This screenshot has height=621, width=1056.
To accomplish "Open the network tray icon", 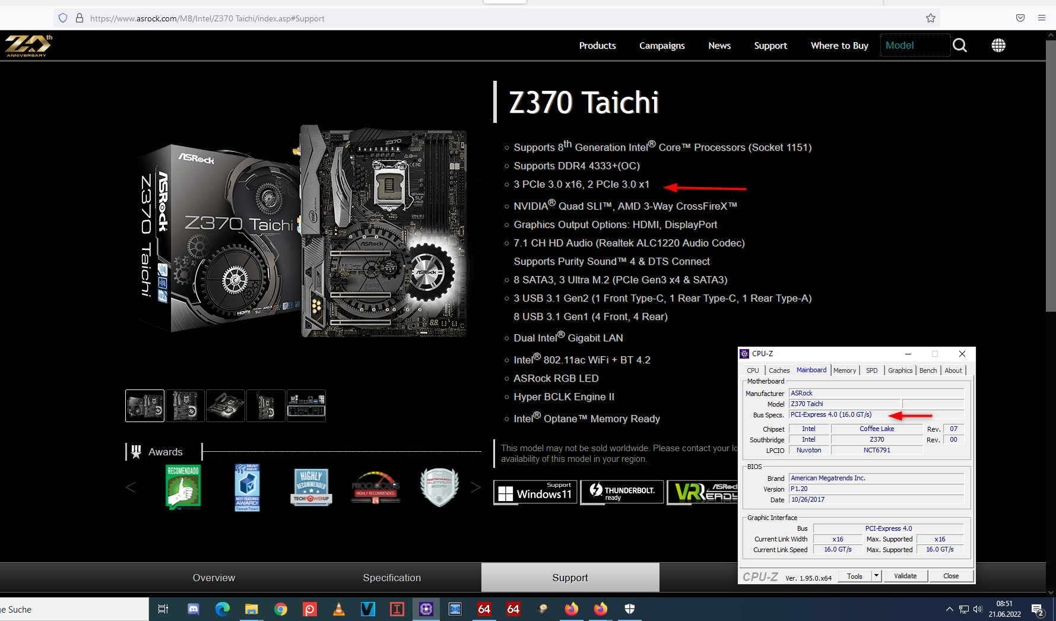I will [x=963, y=609].
